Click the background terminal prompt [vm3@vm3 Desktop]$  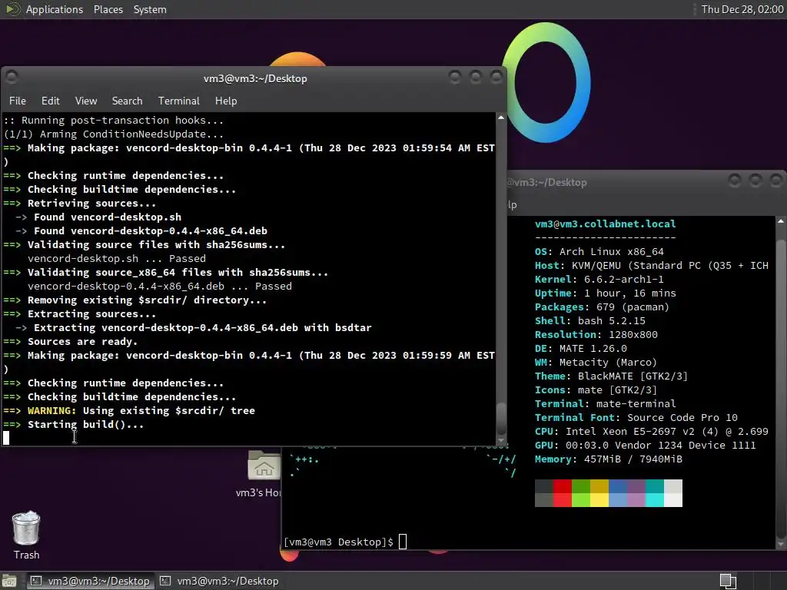(x=338, y=542)
